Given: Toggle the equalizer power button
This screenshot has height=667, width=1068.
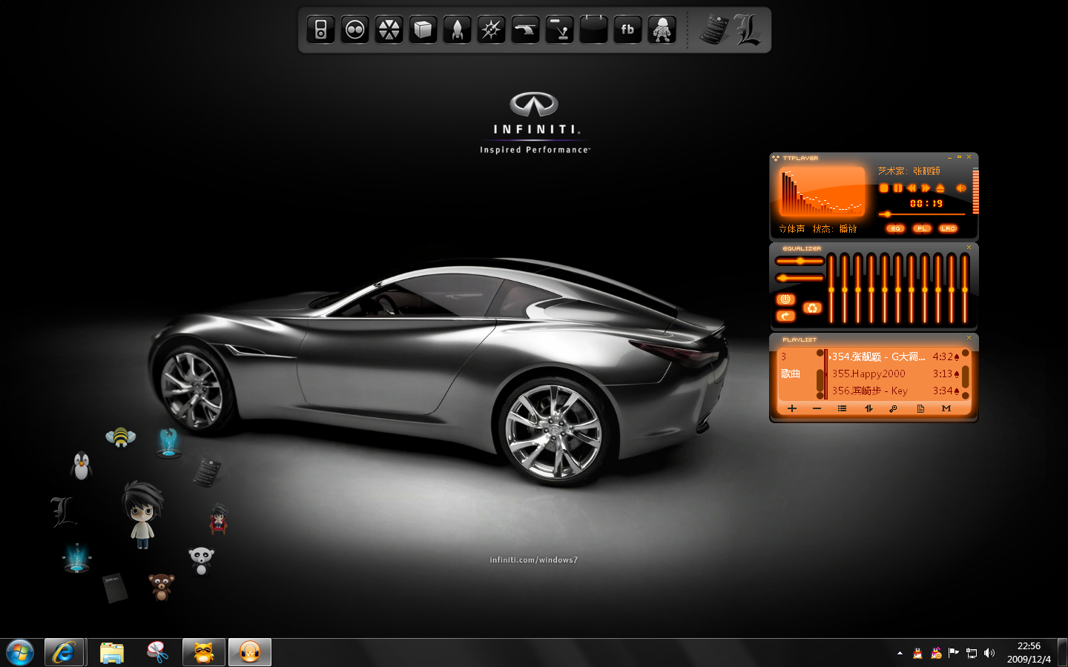Looking at the screenshot, I should tap(785, 299).
